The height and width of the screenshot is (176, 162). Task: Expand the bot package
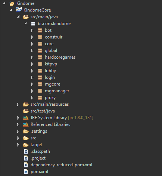[x=32, y=30]
